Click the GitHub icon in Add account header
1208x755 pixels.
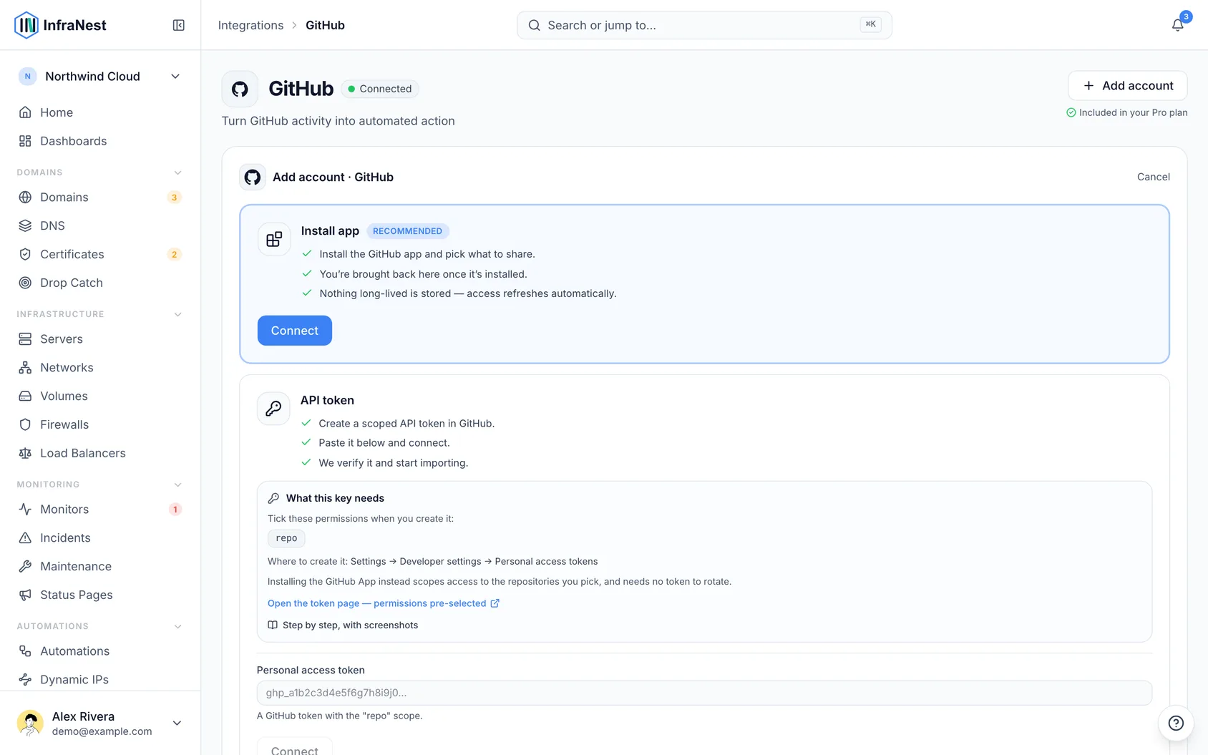click(x=253, y=177)
